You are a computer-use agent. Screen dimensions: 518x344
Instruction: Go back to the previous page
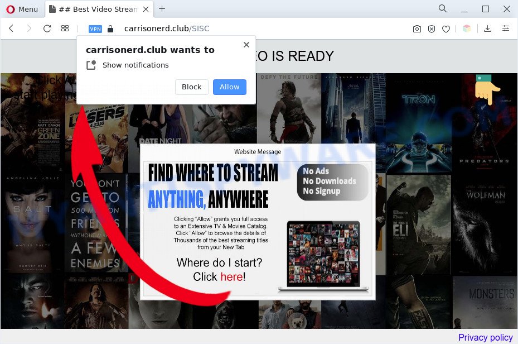11,28
